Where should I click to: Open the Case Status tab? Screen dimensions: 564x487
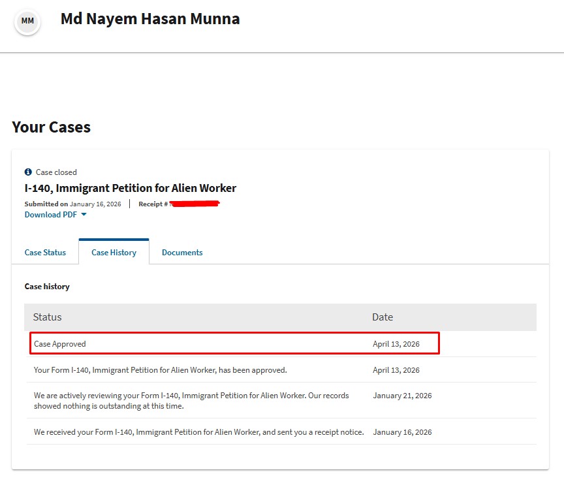[x=45, y=253]
